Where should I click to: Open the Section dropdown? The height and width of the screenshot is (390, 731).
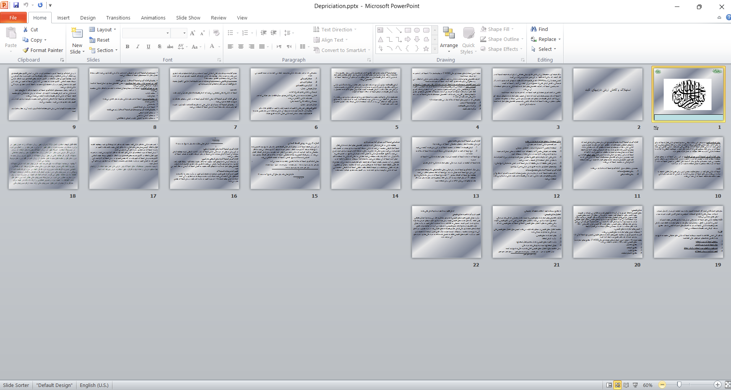point(103,50)
